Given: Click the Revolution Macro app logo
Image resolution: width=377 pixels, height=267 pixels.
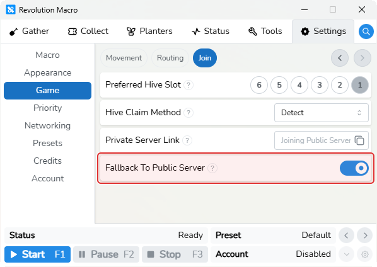Looking at the screenshot, I should pyautogui.click(x=11, y=10).
